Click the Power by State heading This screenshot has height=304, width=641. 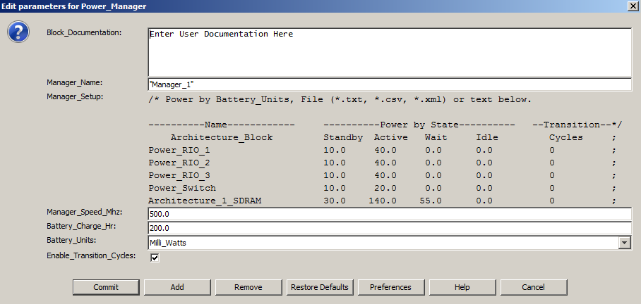point(419,125)
